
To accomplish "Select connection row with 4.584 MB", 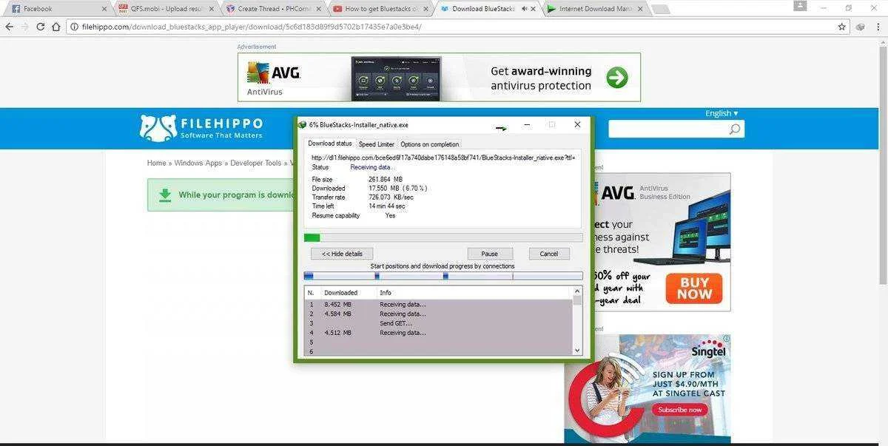I will [x=438, y=314].
